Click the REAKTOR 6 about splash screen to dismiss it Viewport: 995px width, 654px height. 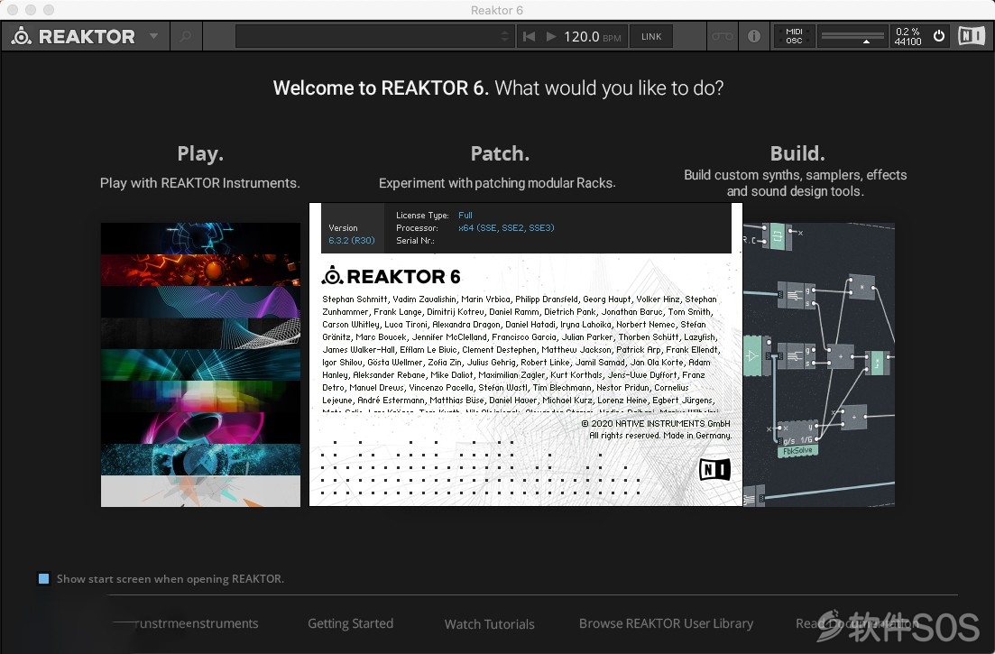tap(525, 354)
